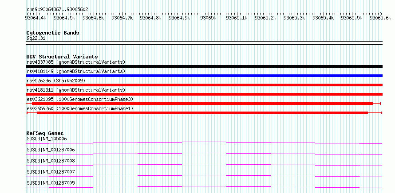The height and width of the screenshot is (193, 395).
Task: Open nsv4181149 (gnomADStructuralVariants) label
Action: pos(76,71)
